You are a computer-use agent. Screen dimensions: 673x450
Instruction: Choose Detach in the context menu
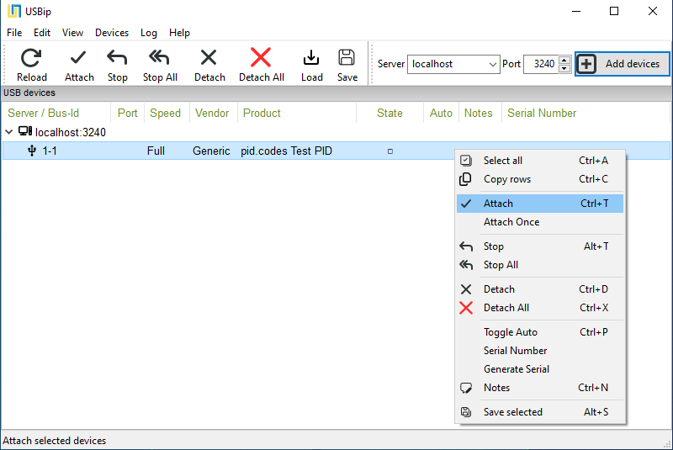[540, 289]
